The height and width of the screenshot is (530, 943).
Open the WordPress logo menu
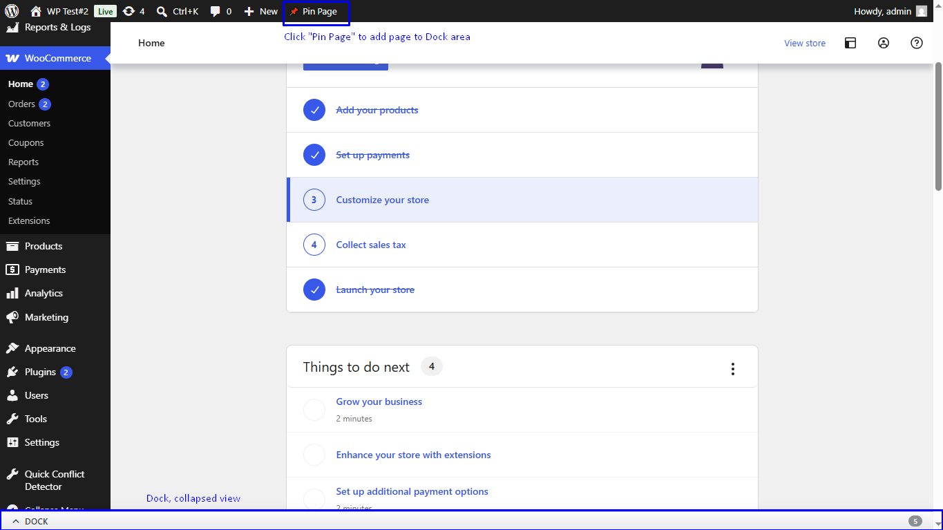pos(12,11)
